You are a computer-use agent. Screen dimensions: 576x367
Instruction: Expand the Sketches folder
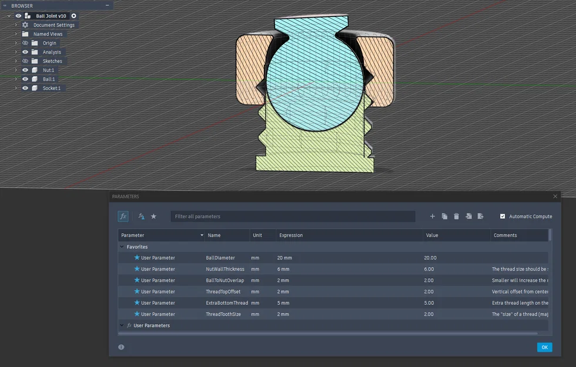tap(16, 61)
